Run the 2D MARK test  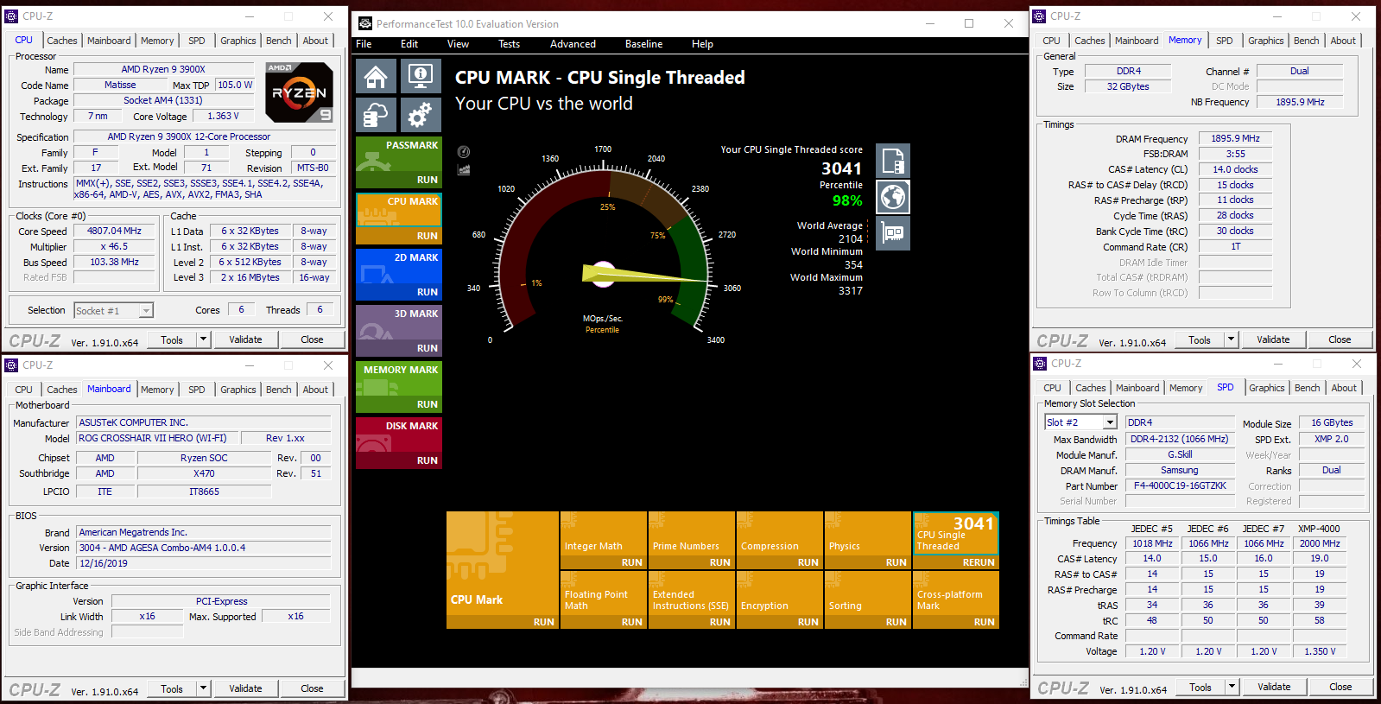point(427,292)
